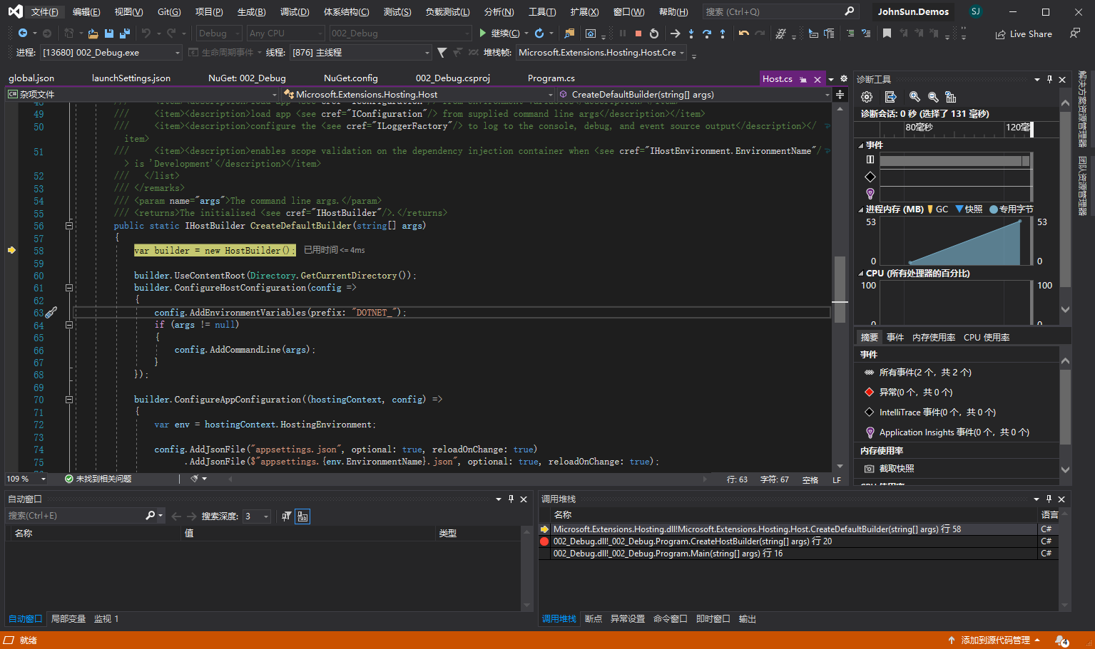Click the Live Share button
The width and height of the screenshot is (1095, 649).
tap(1024, 33)
